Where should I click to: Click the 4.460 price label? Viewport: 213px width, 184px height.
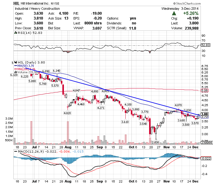point(81,104)
